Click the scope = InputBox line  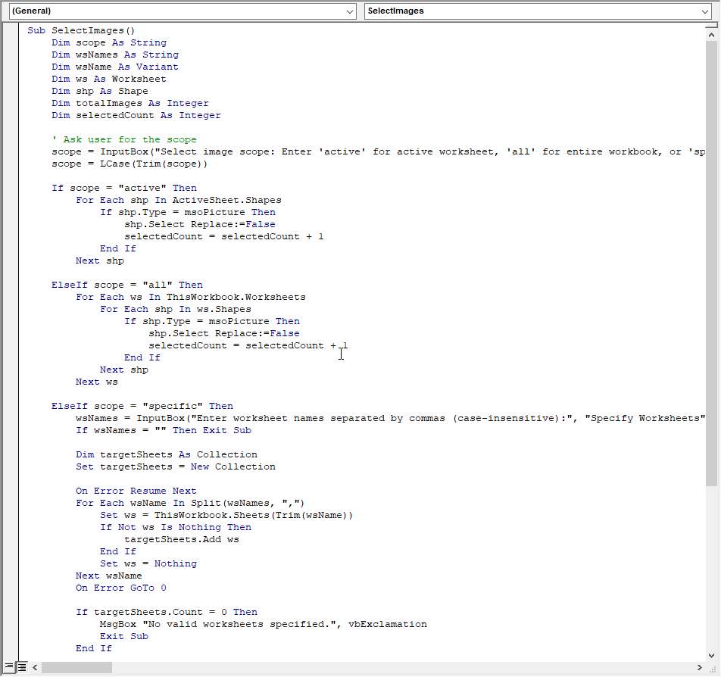(x=379, y=151)
